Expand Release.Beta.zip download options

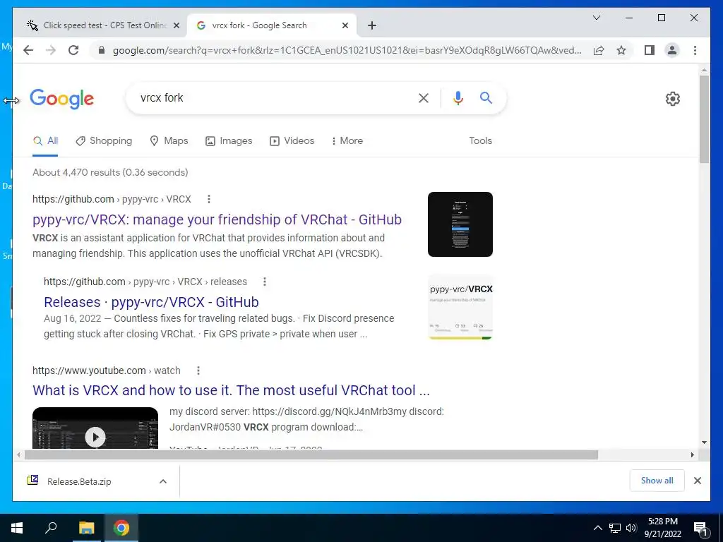click(x=163, y=481)
